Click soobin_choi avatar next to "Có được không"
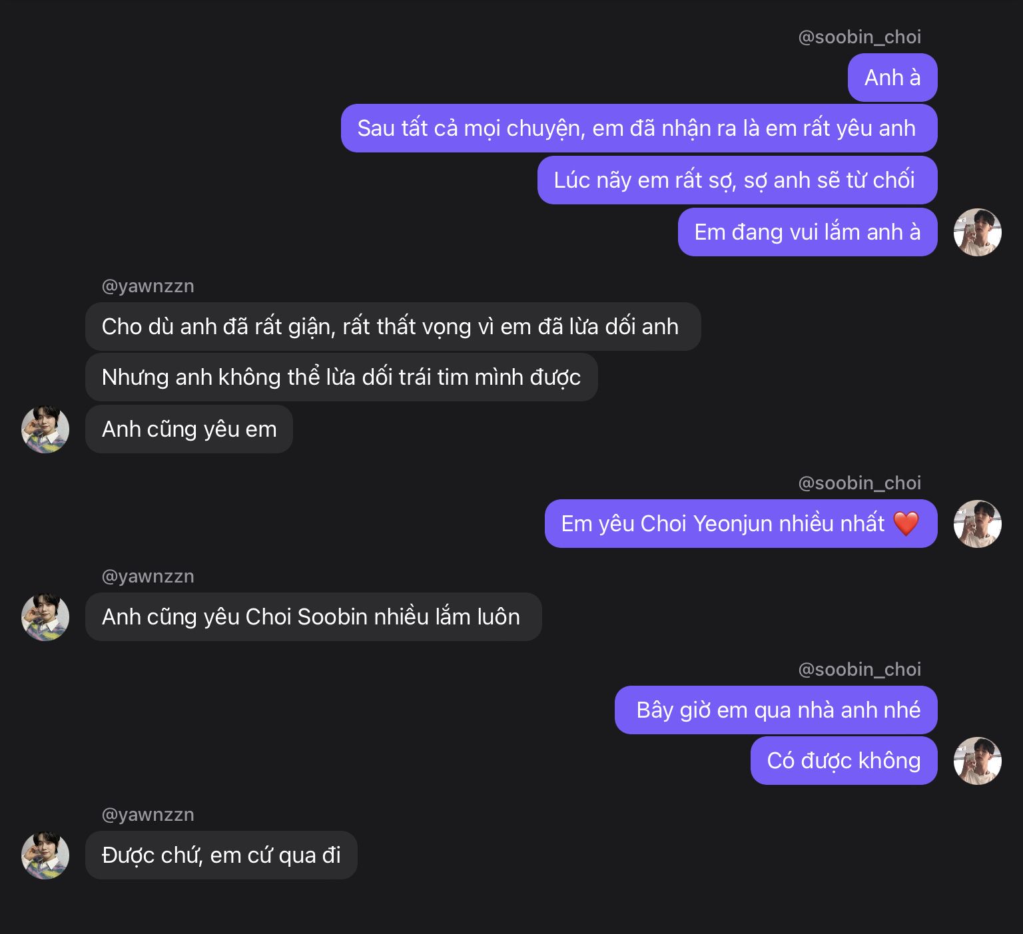The height and width of the screenshot is (934, 1023). (977, 761)
